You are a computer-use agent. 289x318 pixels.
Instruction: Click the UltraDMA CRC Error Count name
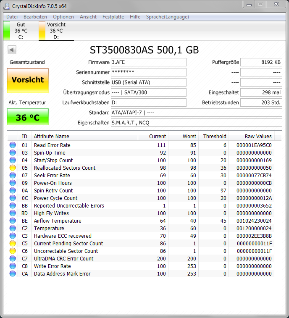(63, 259)
